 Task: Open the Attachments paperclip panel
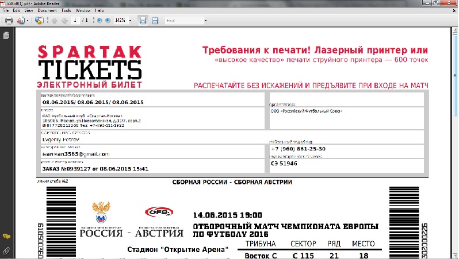point(6,250)
